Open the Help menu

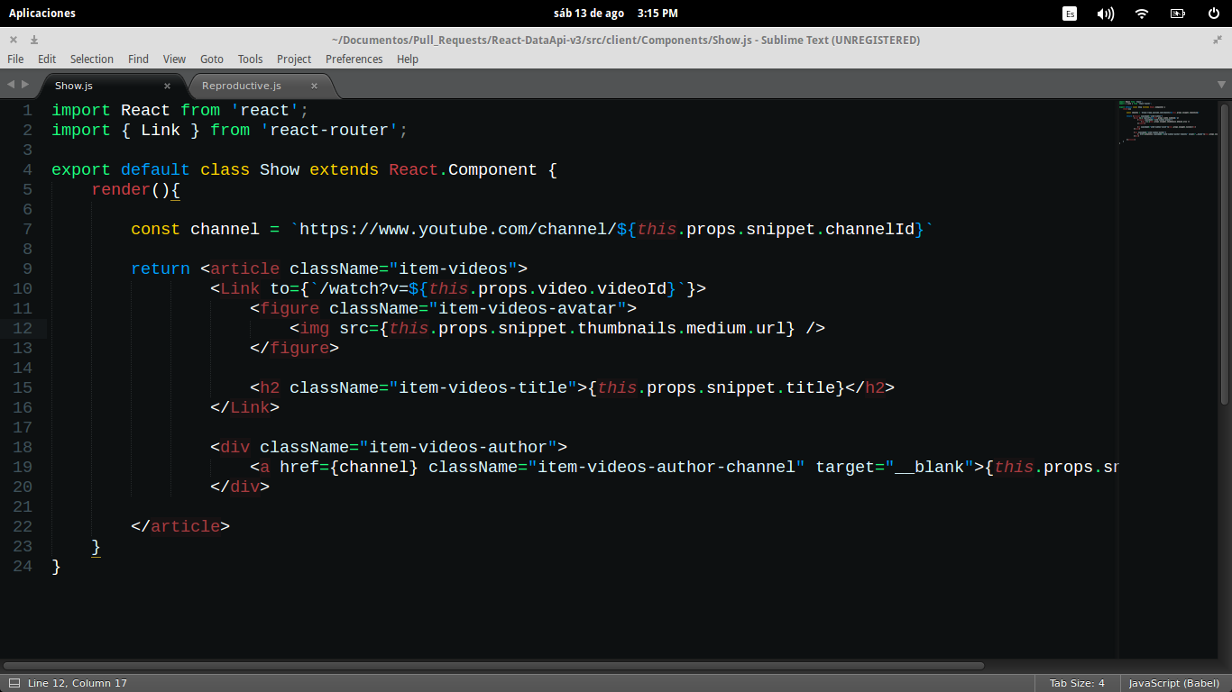pyautogui.click(x=408, y=59)
